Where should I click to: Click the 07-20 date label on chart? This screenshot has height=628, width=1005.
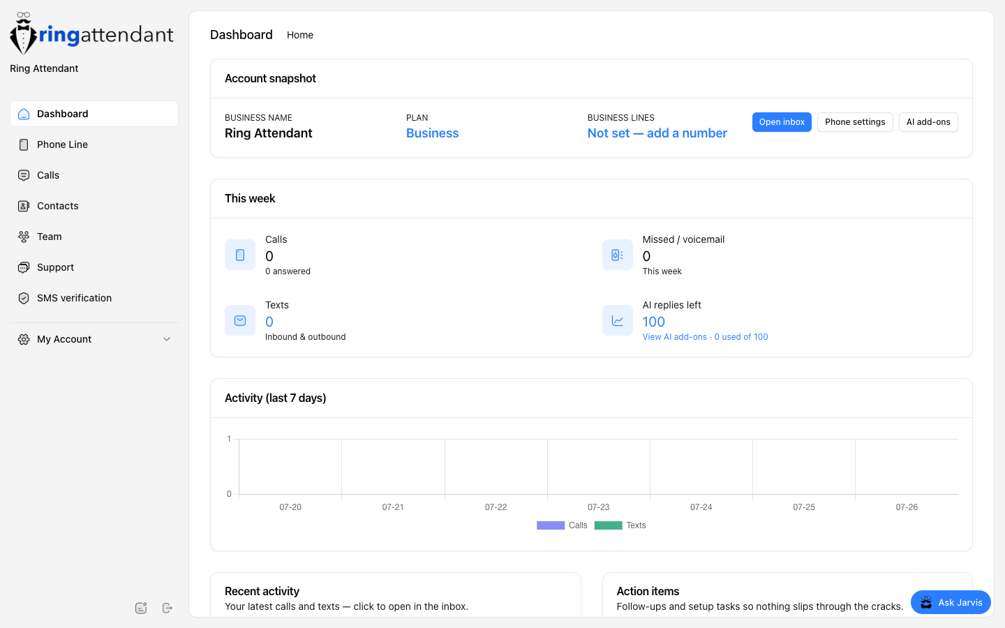click(290, 507)
